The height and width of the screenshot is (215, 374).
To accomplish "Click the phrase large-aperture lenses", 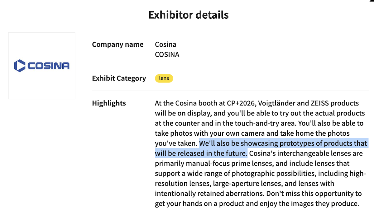I will coord(225,184).
